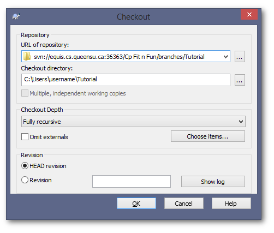Click the empty revision number field
This screenshot has width=274, height=233.
point(132,181)
